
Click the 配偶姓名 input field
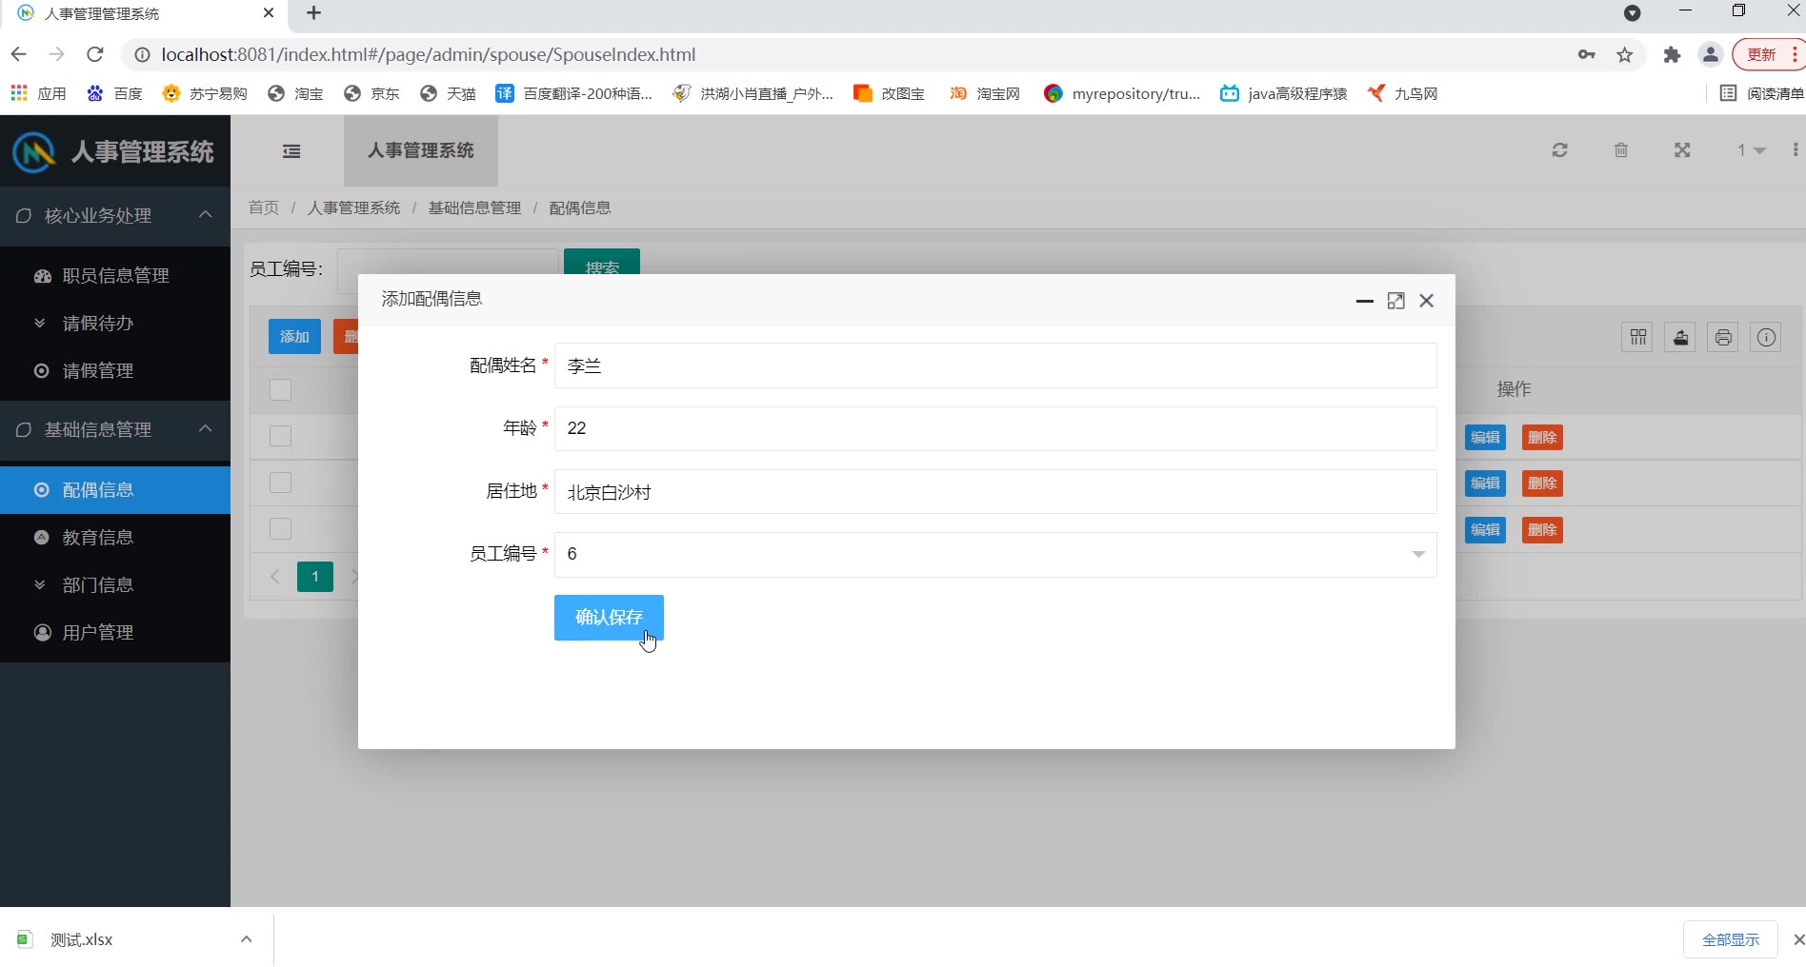[995, 365]
